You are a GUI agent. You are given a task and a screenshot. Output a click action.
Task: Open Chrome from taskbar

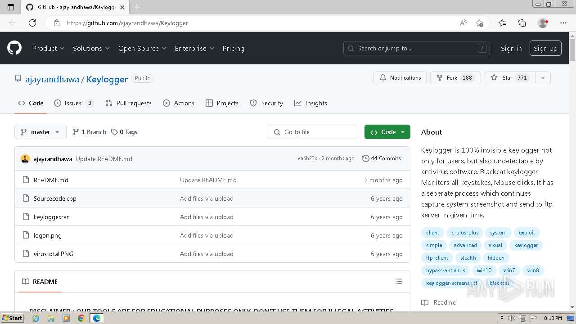pyautogui.click(x=81, y=318)
